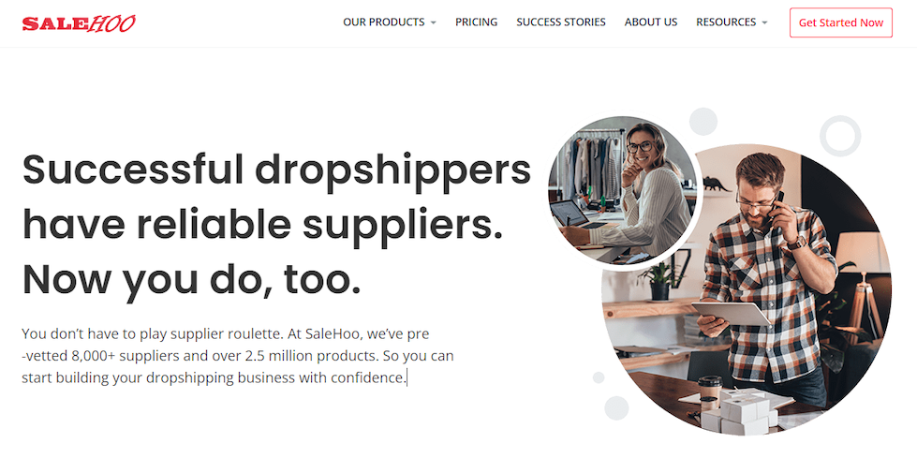Click the solid gray circle above photos
Image resolution: width=917 pixels, height=458 pixels.
(x=703, y=122)
